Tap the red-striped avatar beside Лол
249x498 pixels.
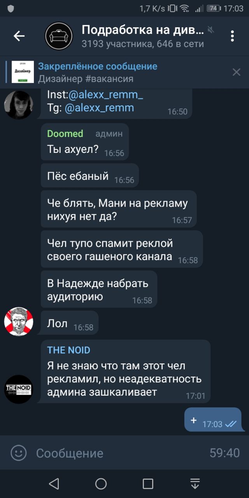click(x=19, y=321)
